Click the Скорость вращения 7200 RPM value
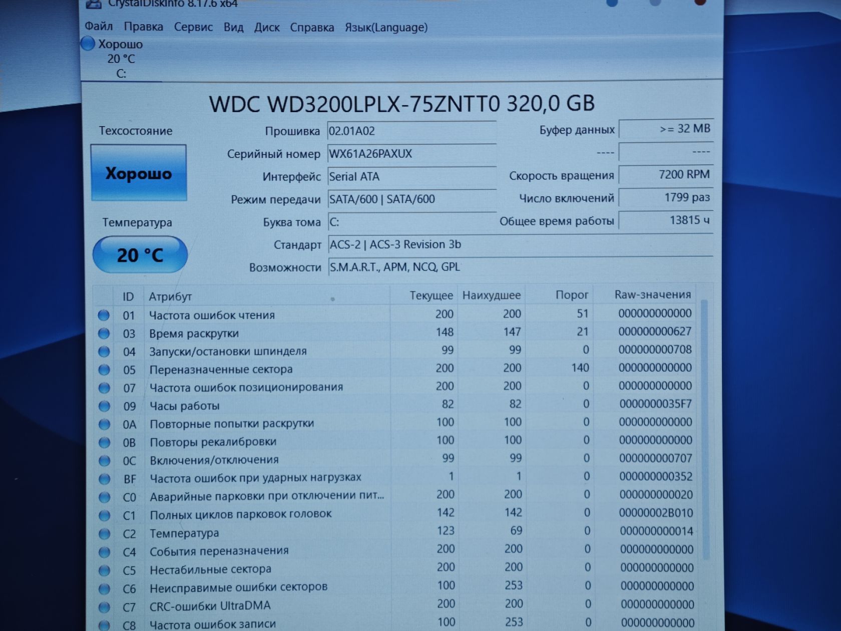841x631 pixels. (666, 174)
